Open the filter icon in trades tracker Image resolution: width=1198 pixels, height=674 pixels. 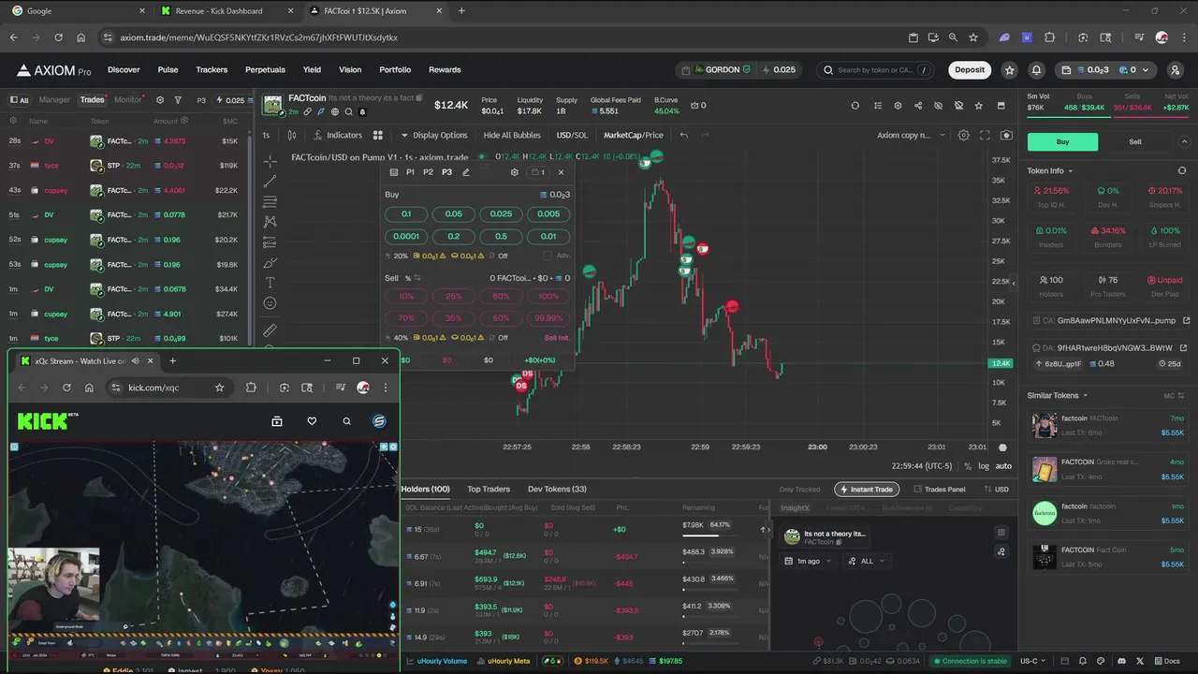tap(178, 100)
